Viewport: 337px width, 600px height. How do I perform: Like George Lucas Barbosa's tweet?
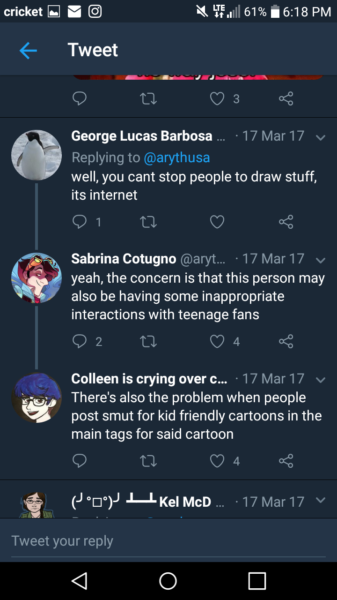(217, 222)
